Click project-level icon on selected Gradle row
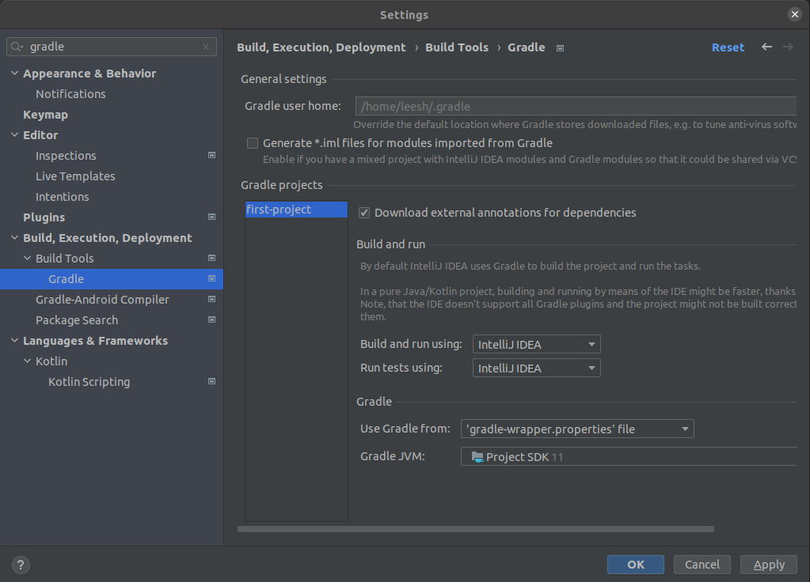 click(211, 278)
